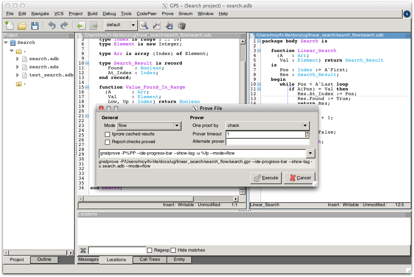
Task: Click the New File toolbar icon
Action: pyautogui.click(x=10, y=25)
